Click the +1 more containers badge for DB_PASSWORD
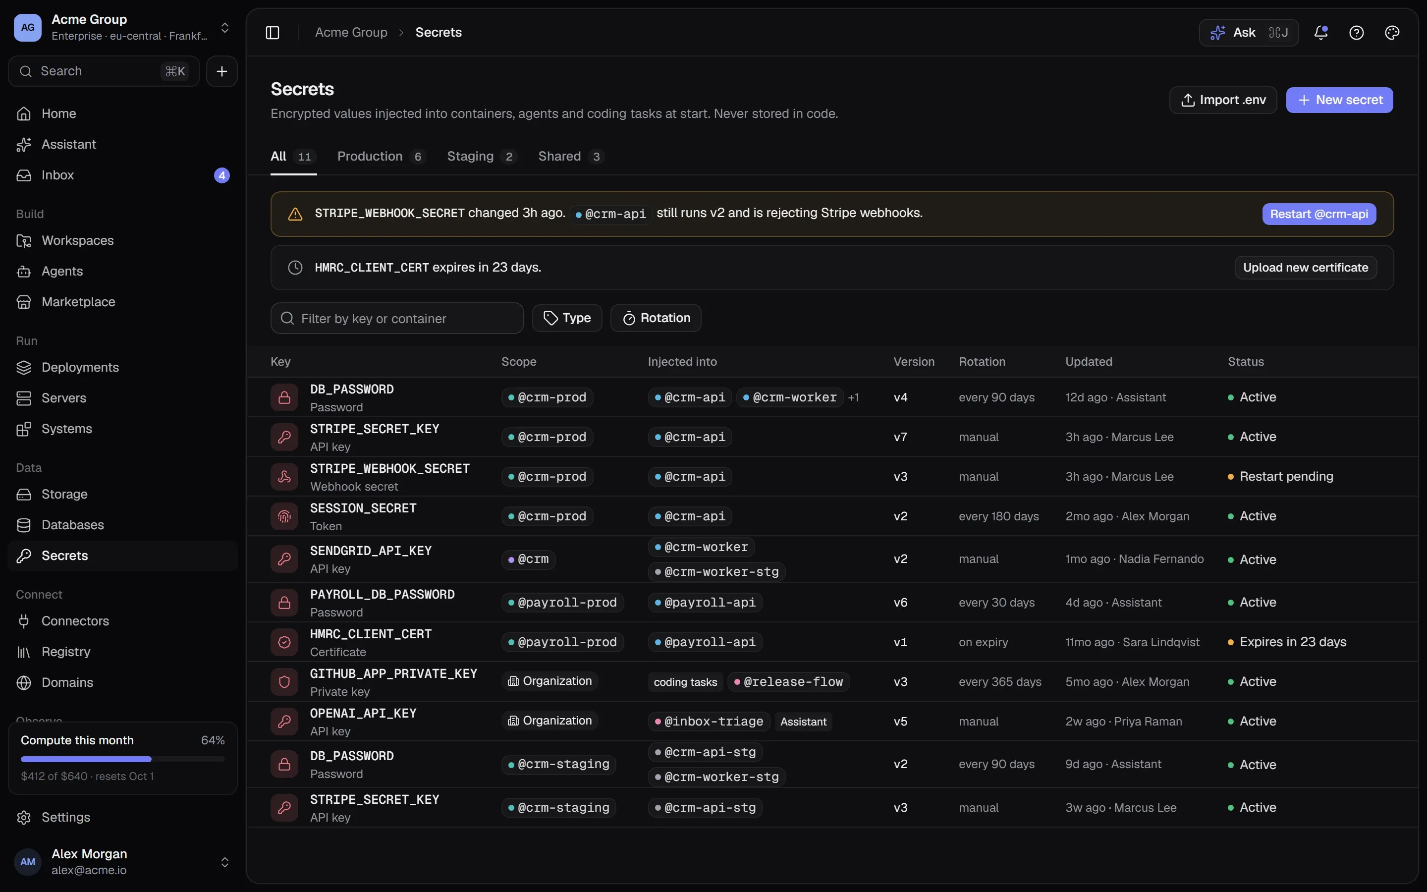1427x892 pixels. 853,397
